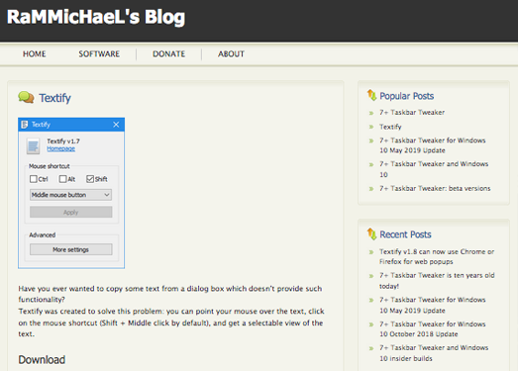Open the SOFTWARE navigation item
This screenshot has height=371, width=518.
[99, 53]
